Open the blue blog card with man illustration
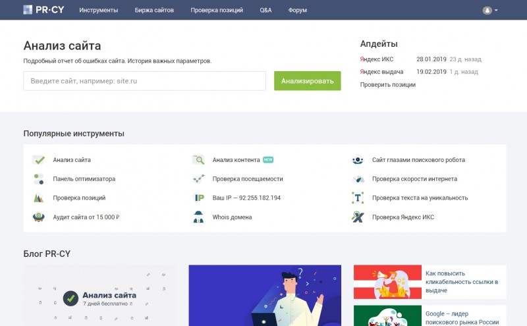 pyautogui.click(x=265, y=296)
